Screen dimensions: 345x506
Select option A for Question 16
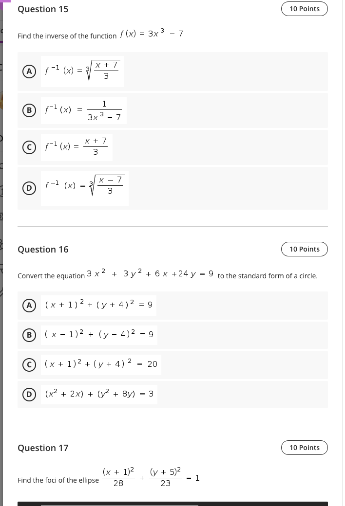29,305
